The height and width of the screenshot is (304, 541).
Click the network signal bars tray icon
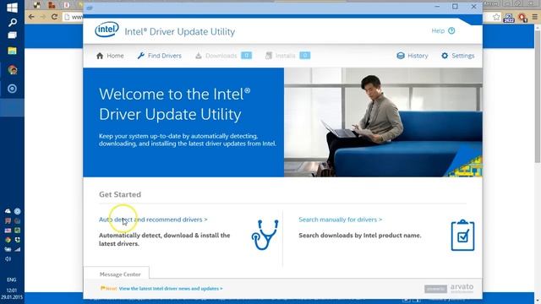pos(17,249)
